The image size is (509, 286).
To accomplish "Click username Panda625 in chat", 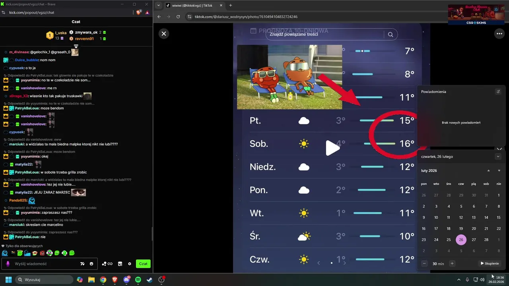I will point(17,201).
